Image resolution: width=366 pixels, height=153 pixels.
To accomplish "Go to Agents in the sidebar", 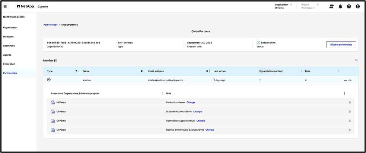I will (7, 55).
